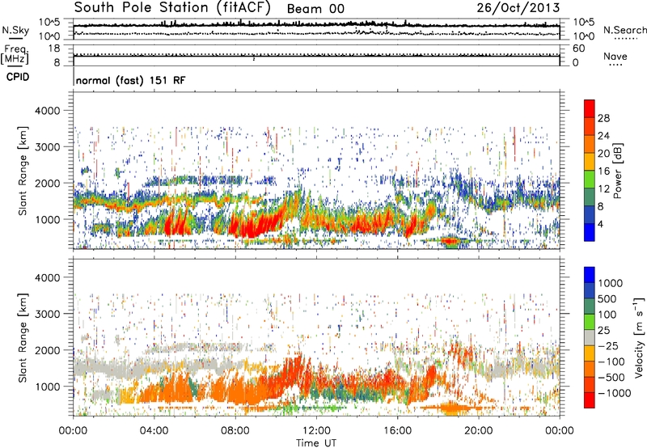647x448 pixels.
Task: Click the 'Beam 00' label
Action: (315, 9)
